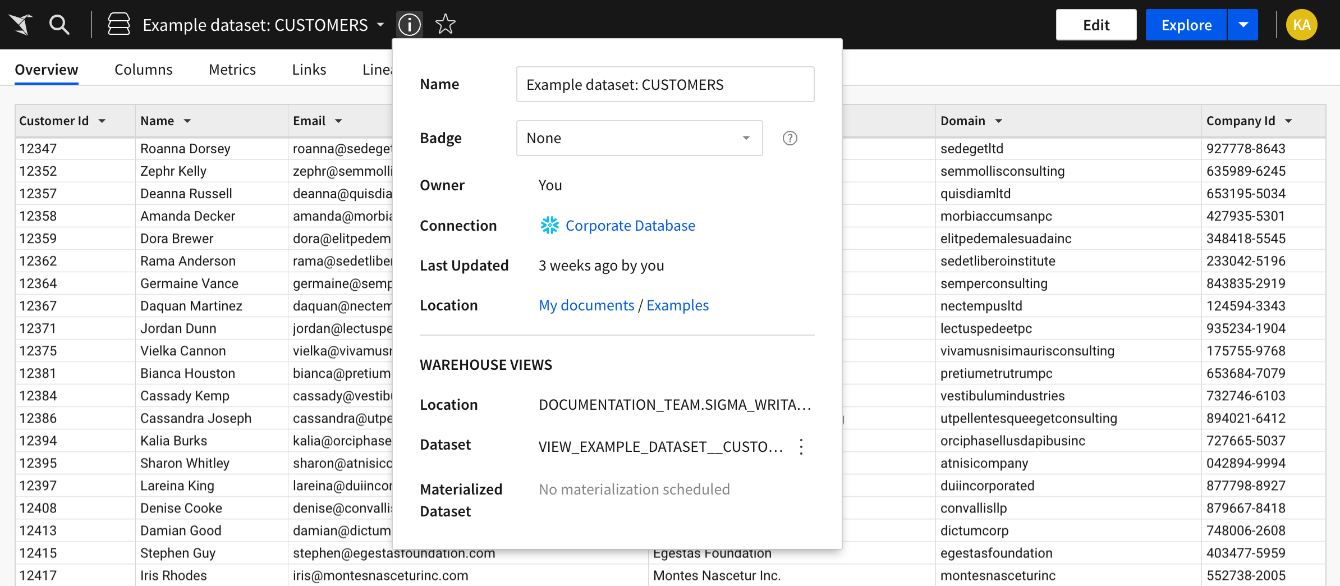Select the email 'iris@montesnasceturinc.com'
1340x586 pixels.
pos(380,575)
